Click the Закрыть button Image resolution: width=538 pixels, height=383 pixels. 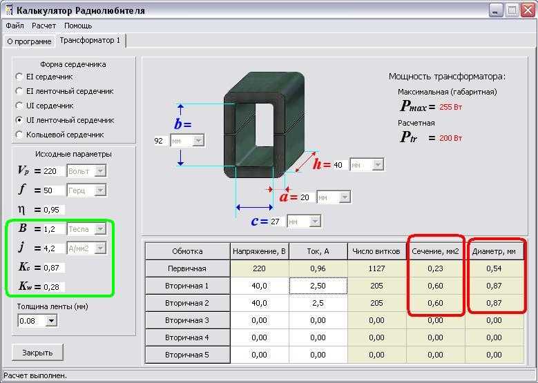(x=38, y=353)
